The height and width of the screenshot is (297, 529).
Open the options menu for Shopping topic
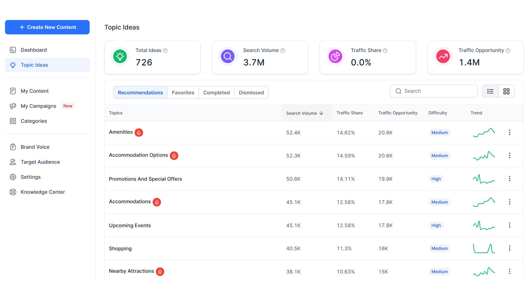pyautogui.click(x=509, y=248)
